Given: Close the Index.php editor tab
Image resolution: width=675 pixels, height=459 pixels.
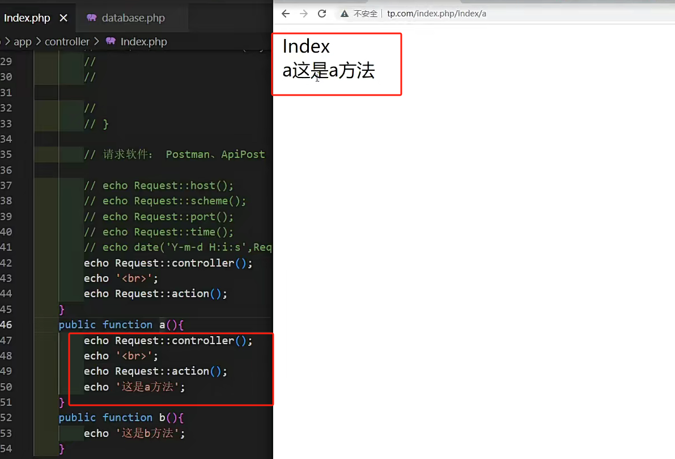Looking at the screenshot, I should pos(63,18).
